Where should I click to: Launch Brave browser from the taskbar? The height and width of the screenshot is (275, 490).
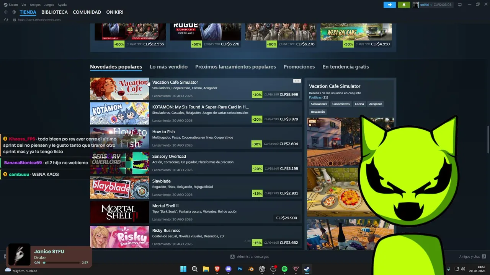coord(217,269)
